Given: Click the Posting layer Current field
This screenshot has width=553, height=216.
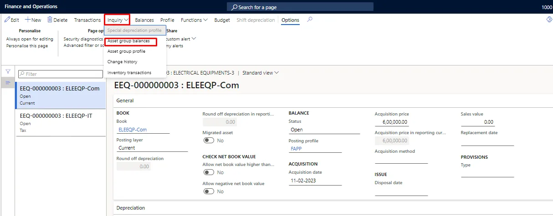Looking at the screenshot, I should point(152,148).
